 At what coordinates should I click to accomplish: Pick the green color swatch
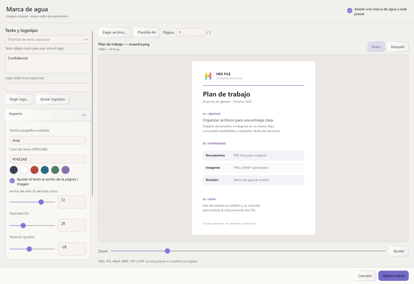tap(55, 170)
